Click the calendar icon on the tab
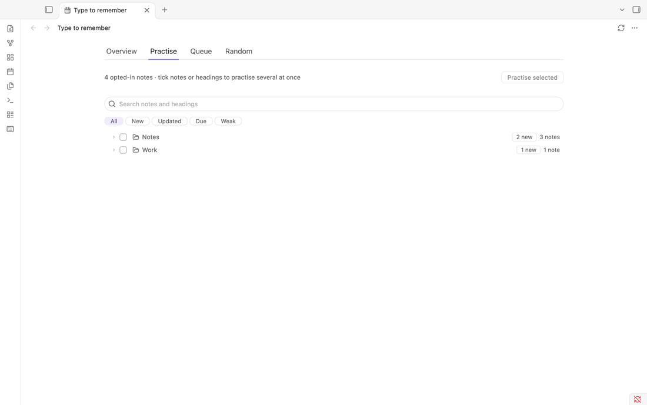The image size is (647, 405). tap(67, 11)
